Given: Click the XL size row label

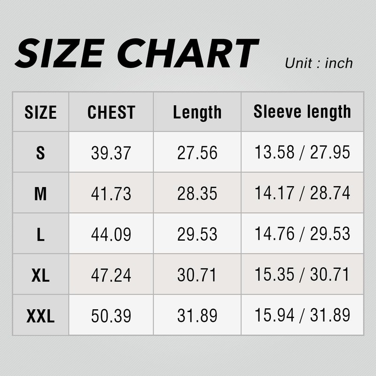Looking at the screenshot, I should [40, 275].
